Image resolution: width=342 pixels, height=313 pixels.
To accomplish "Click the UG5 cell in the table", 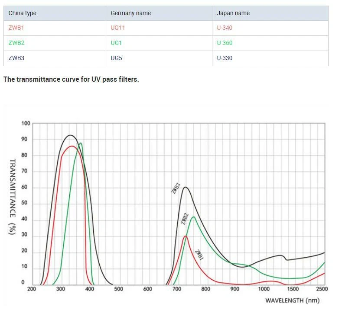I will 116,58.
